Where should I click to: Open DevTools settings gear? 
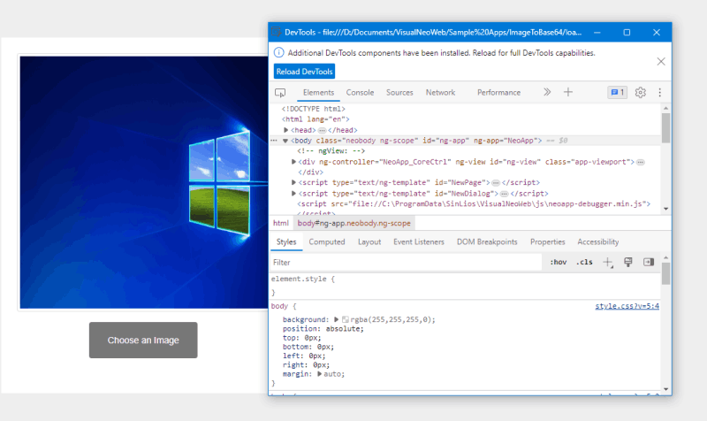(x=641, y=92)
